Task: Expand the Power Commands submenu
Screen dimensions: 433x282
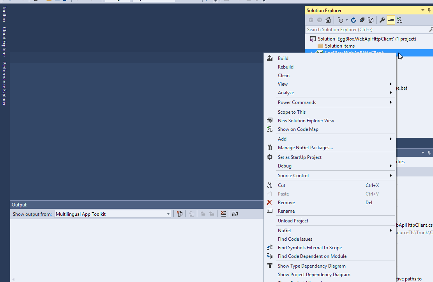Action: coord(330,102)
